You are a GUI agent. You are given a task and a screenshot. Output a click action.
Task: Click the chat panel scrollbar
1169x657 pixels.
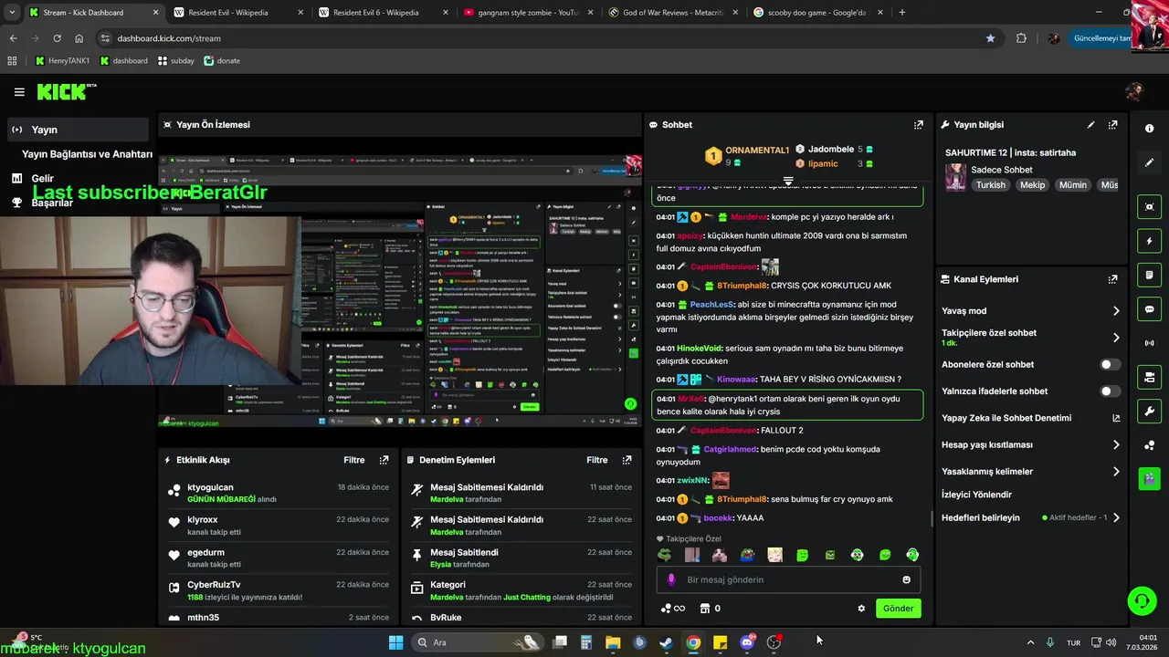tap(932, 518)
